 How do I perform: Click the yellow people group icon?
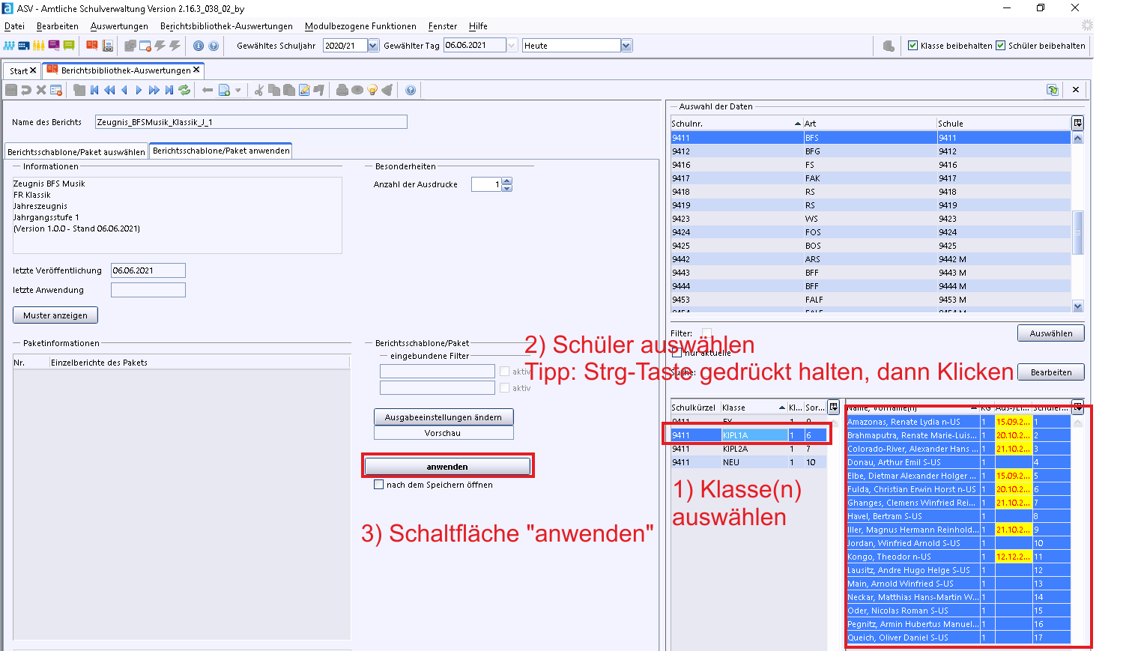(39, 46)
